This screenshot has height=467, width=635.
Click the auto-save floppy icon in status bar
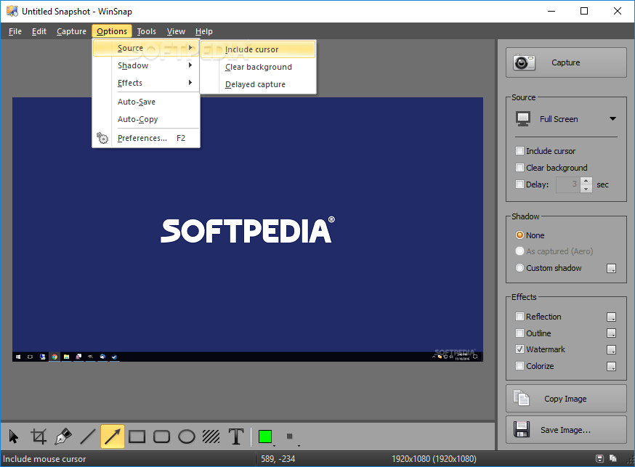coord(600,458)
